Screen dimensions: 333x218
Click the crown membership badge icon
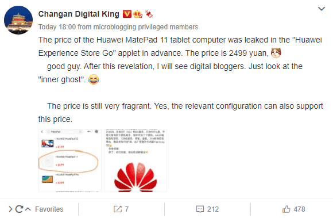tap(138, 14)
